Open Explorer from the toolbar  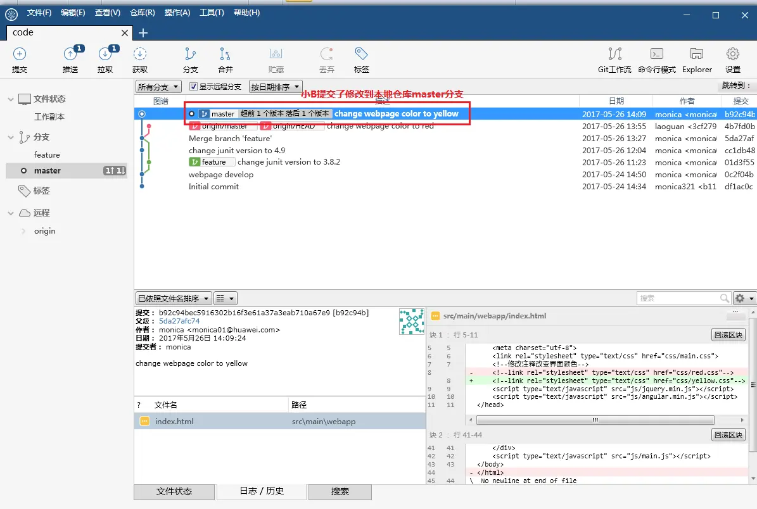[697, 60]
